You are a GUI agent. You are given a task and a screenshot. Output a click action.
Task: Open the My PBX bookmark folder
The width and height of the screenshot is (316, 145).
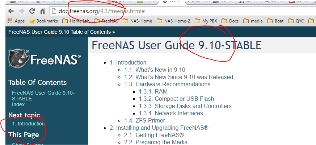tap(206, 21)
